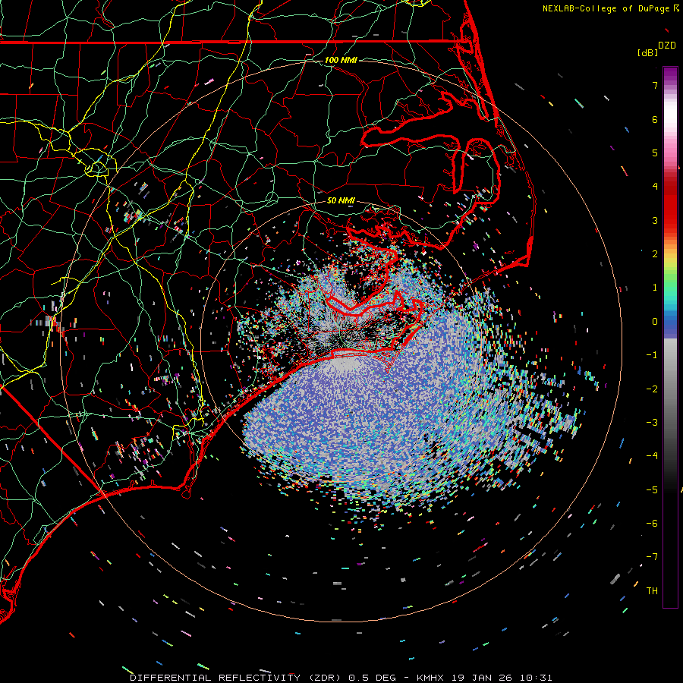The width and height of the screenshot is (683, 683).
Task: Click the 5 value on the ZDR scale
Action: [655, 153]
